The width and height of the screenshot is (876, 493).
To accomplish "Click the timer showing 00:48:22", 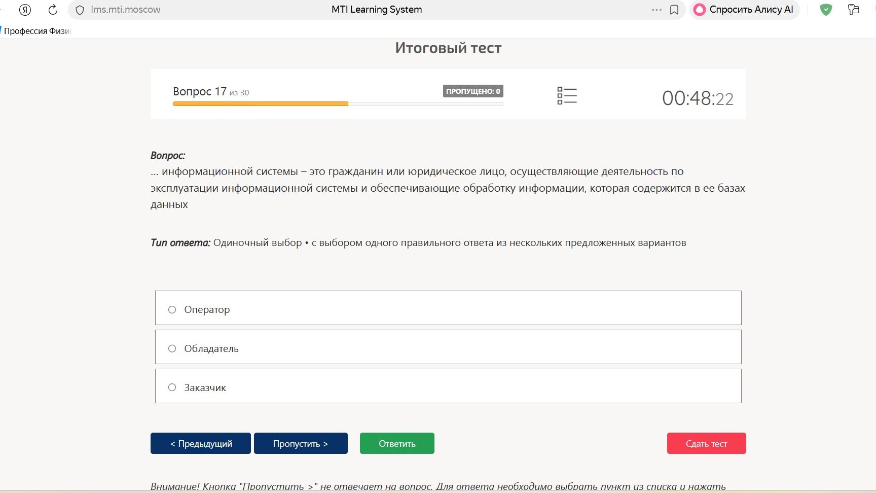I will [698, 98].
